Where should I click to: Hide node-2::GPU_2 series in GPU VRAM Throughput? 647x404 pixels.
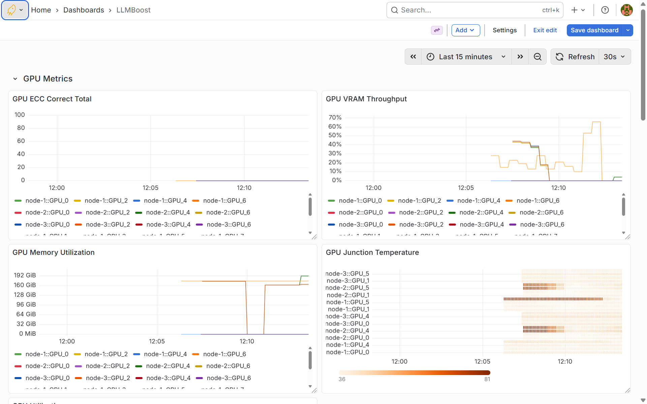coord(420,212)
